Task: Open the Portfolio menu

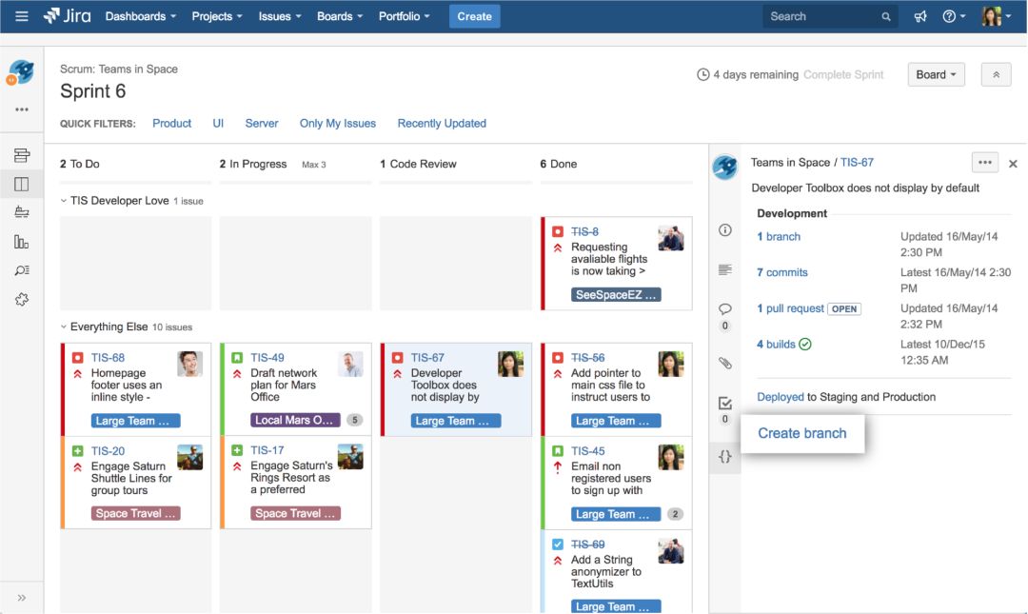Action: click(x=404, y=16)
